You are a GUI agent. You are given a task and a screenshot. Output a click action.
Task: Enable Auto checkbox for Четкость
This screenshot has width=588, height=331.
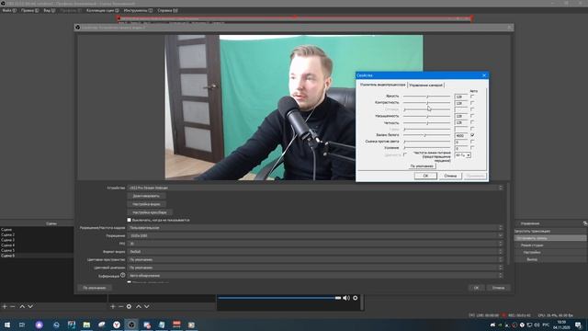(472, 122)
